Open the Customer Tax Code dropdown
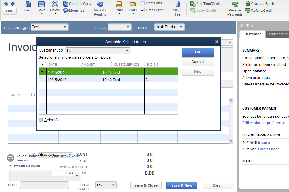This screenshot has height=192, width=289. point(113,185)
